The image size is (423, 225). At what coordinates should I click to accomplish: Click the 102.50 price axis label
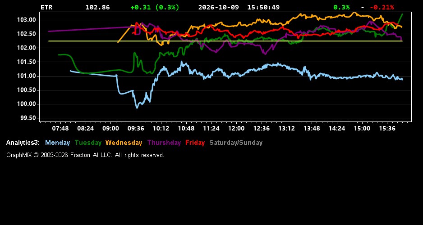pos(27,34)
